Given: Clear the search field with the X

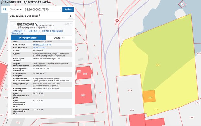Looking at the screenshot, I should (x=61, y=10).
